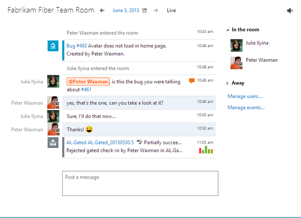The height and width of the screenshot is (218, 301).
Task: Click the work item clipboard icon for Bug #493
Action: point(54,46)
